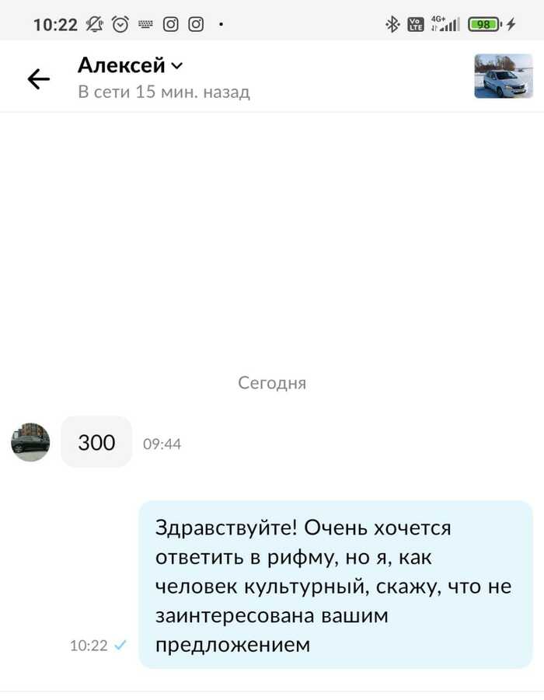This screenshot has width=544, height=700.
Task: Tap the keyboard notification icon
Action: [x=145, y=25]
